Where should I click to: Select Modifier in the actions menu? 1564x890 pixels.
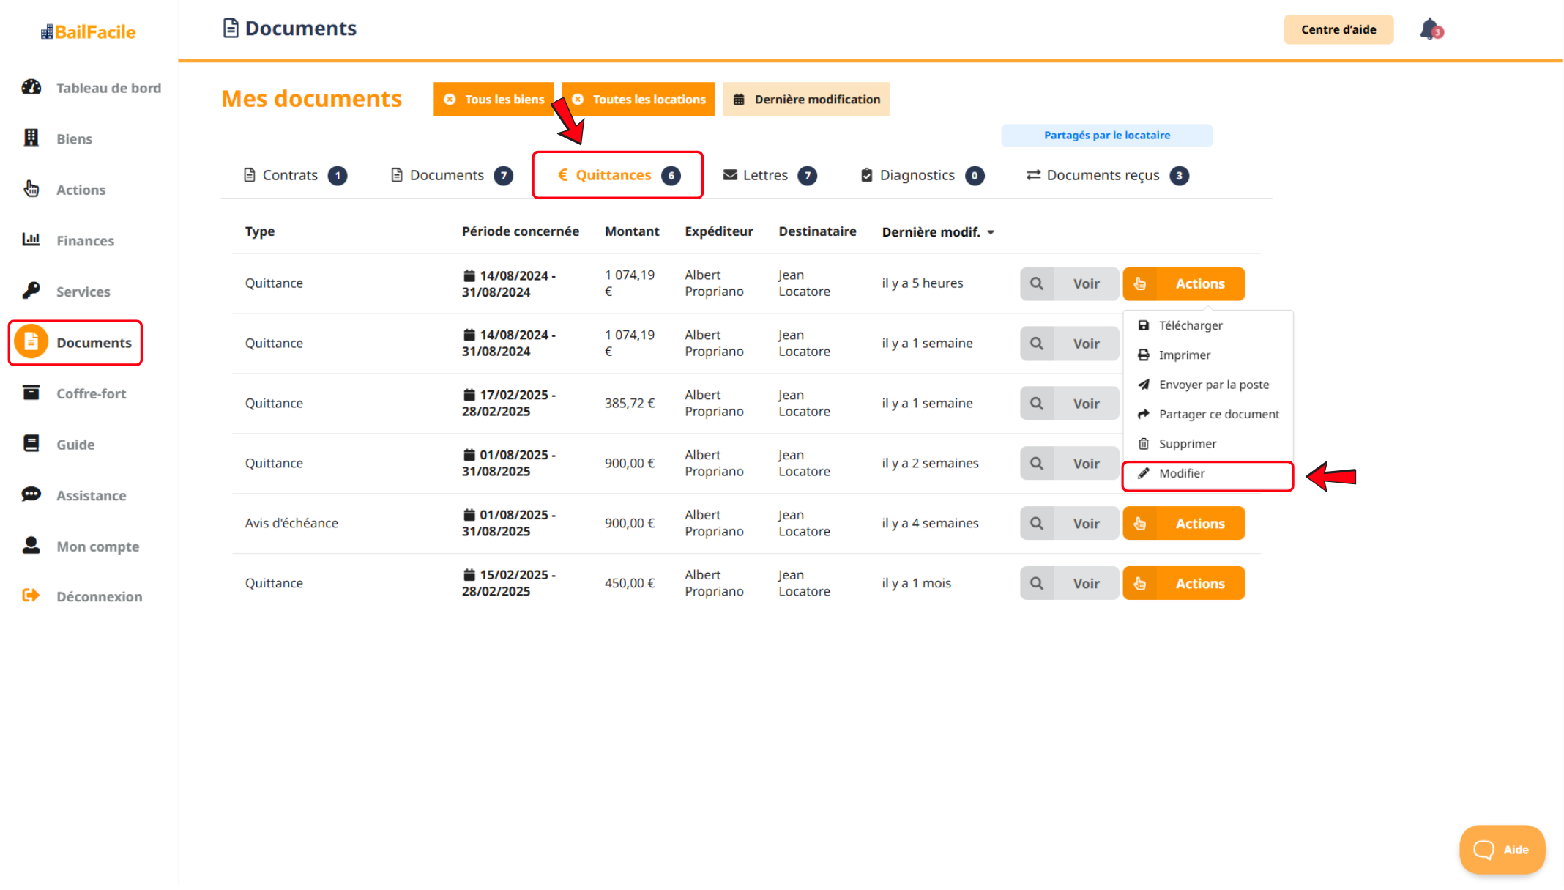[x=1208, y=473]
